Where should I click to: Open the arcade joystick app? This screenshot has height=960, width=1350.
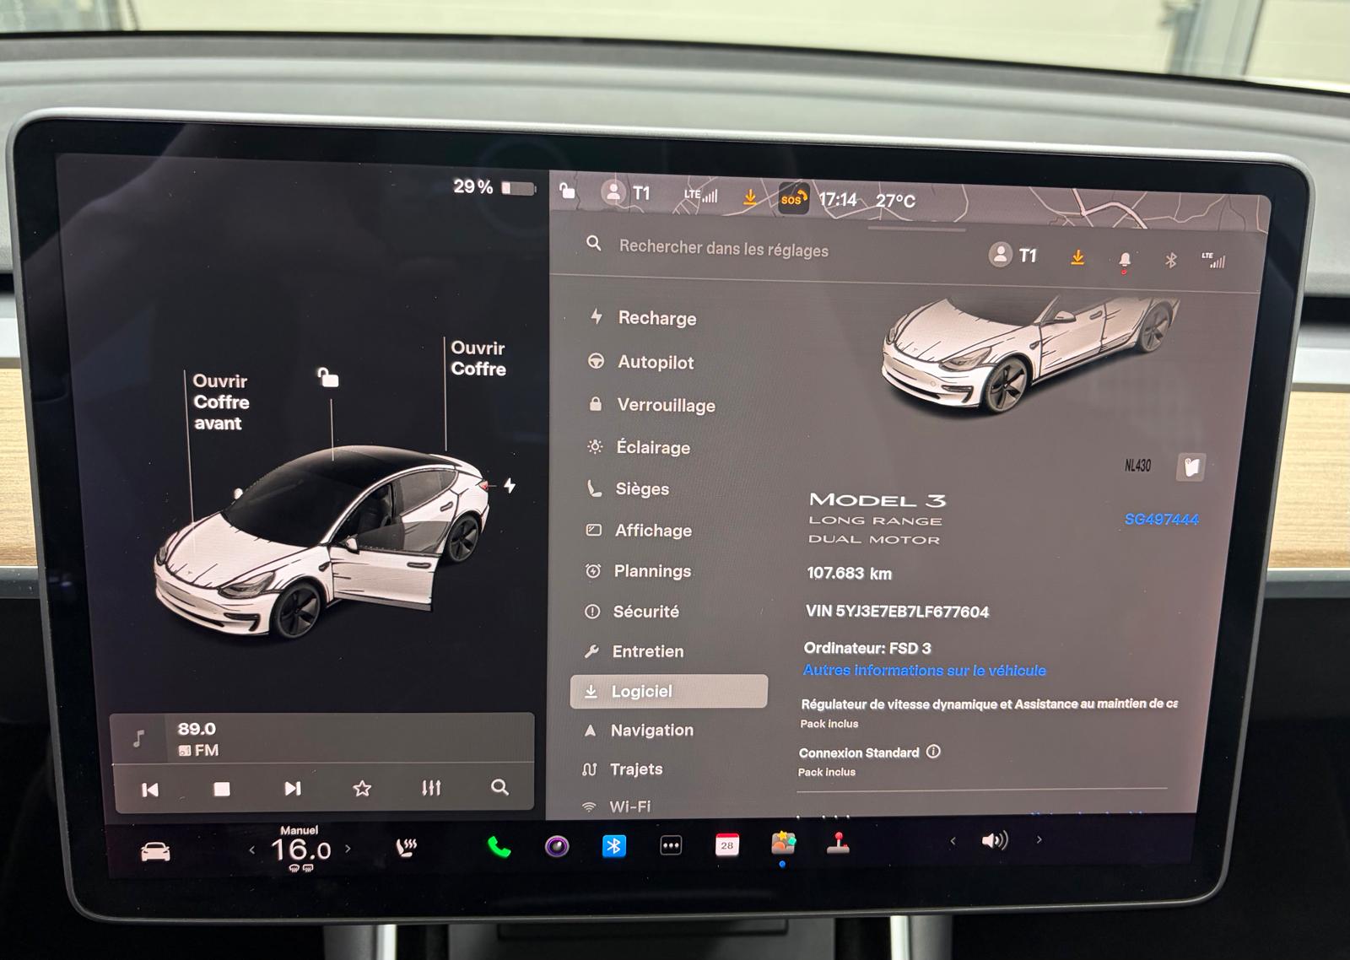pos(838,843)
